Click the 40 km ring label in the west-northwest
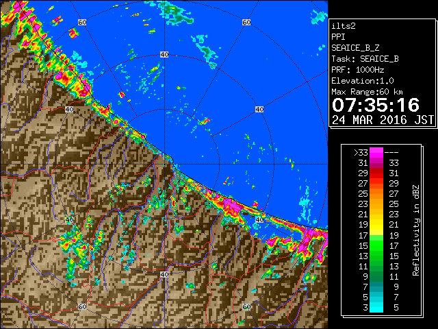The height and width of the screenshot is (329, 438). [69, 110]
